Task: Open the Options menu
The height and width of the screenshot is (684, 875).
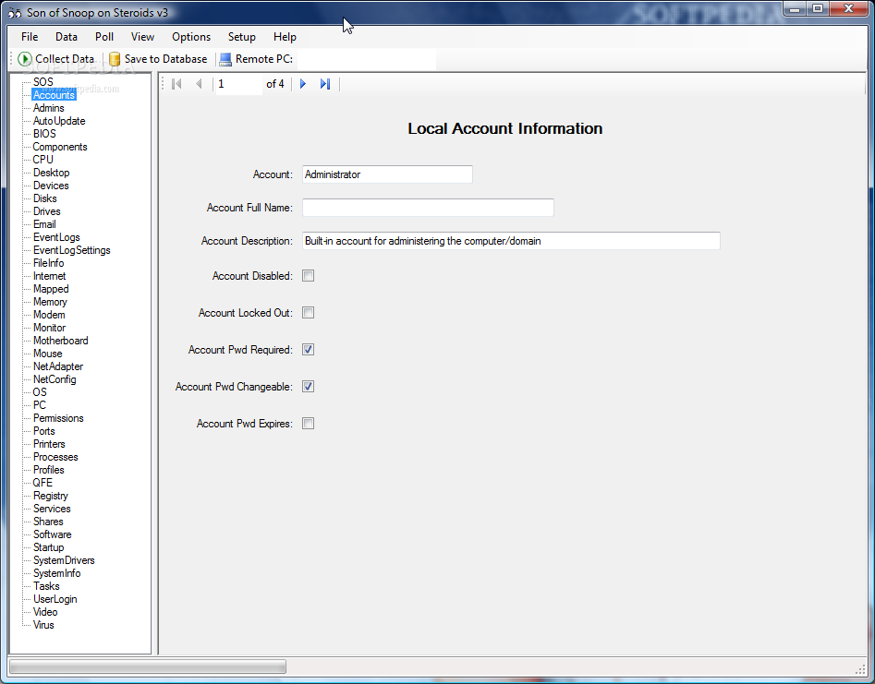Action: tap(191, 37)
